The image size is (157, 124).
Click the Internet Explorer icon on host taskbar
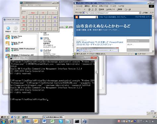[11, 121]
